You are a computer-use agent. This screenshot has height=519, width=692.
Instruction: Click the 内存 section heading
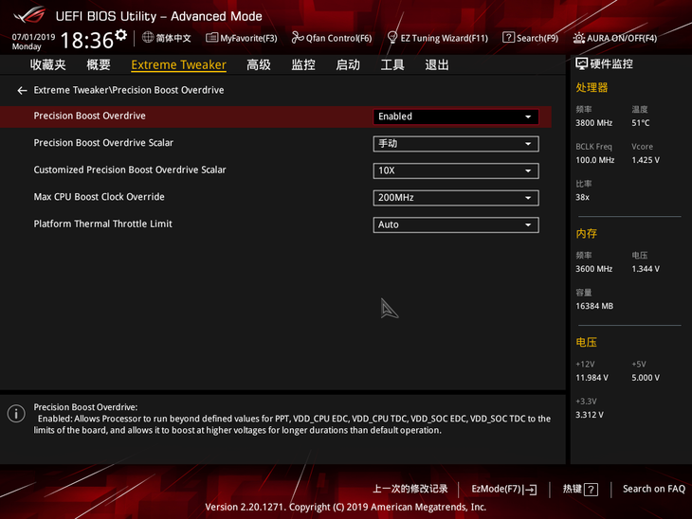coord(586,234)
